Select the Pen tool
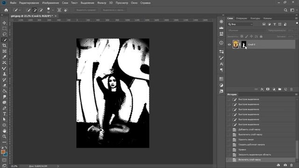 click(4, 108)
